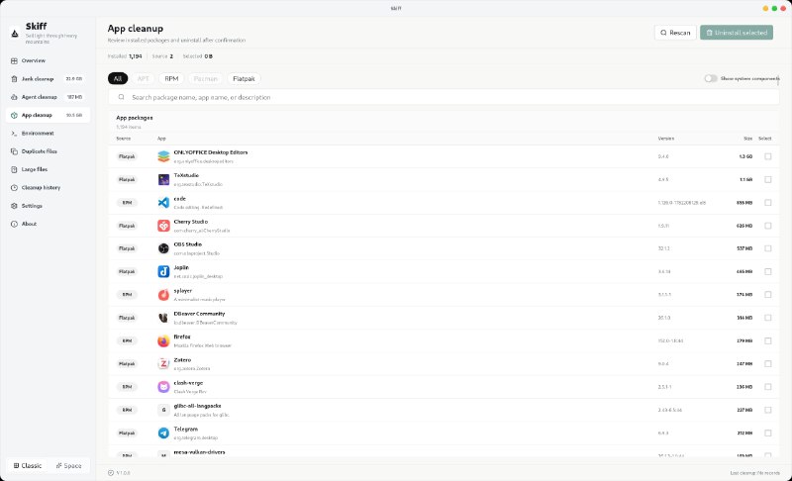The height and width of the screenshot is (481, 792).
Task: Click clash-verge app icon
Action: (x=163, y=387)
